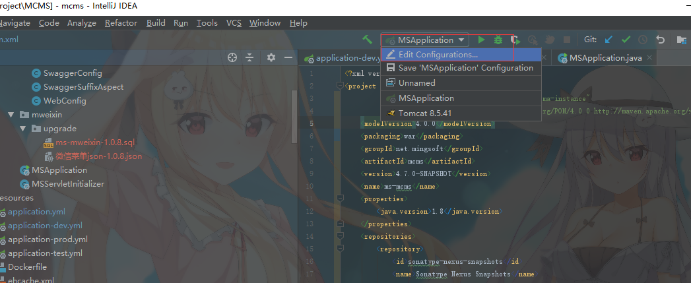
Task: Select MSServletInitializer in project tree
Action: click(68, 184)
